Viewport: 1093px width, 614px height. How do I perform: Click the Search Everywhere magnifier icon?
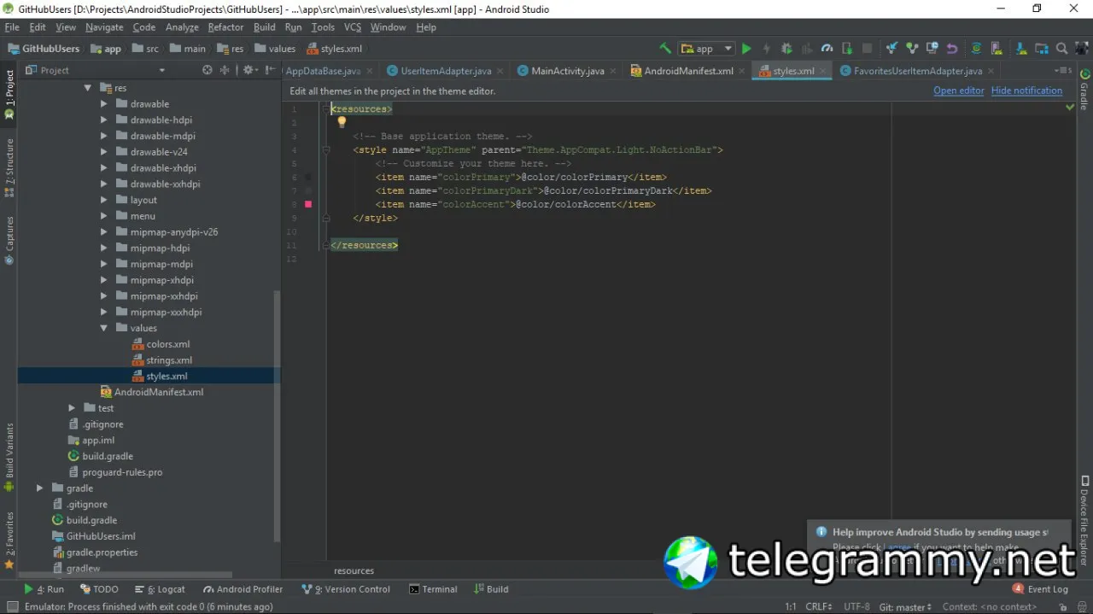click(1061, 49)
